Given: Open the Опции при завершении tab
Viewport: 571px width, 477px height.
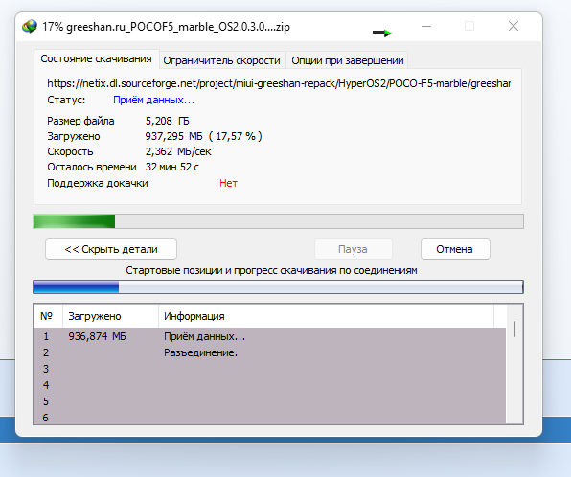Looking at the screenshot, I should [348, 60].
